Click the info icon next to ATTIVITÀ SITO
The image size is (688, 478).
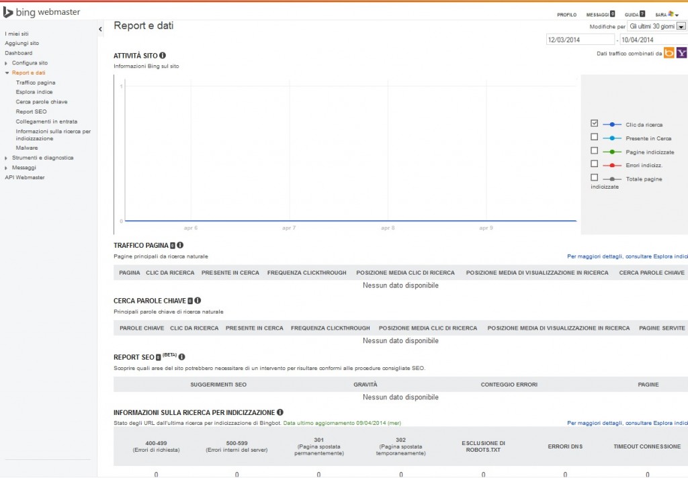click(162, 56)
